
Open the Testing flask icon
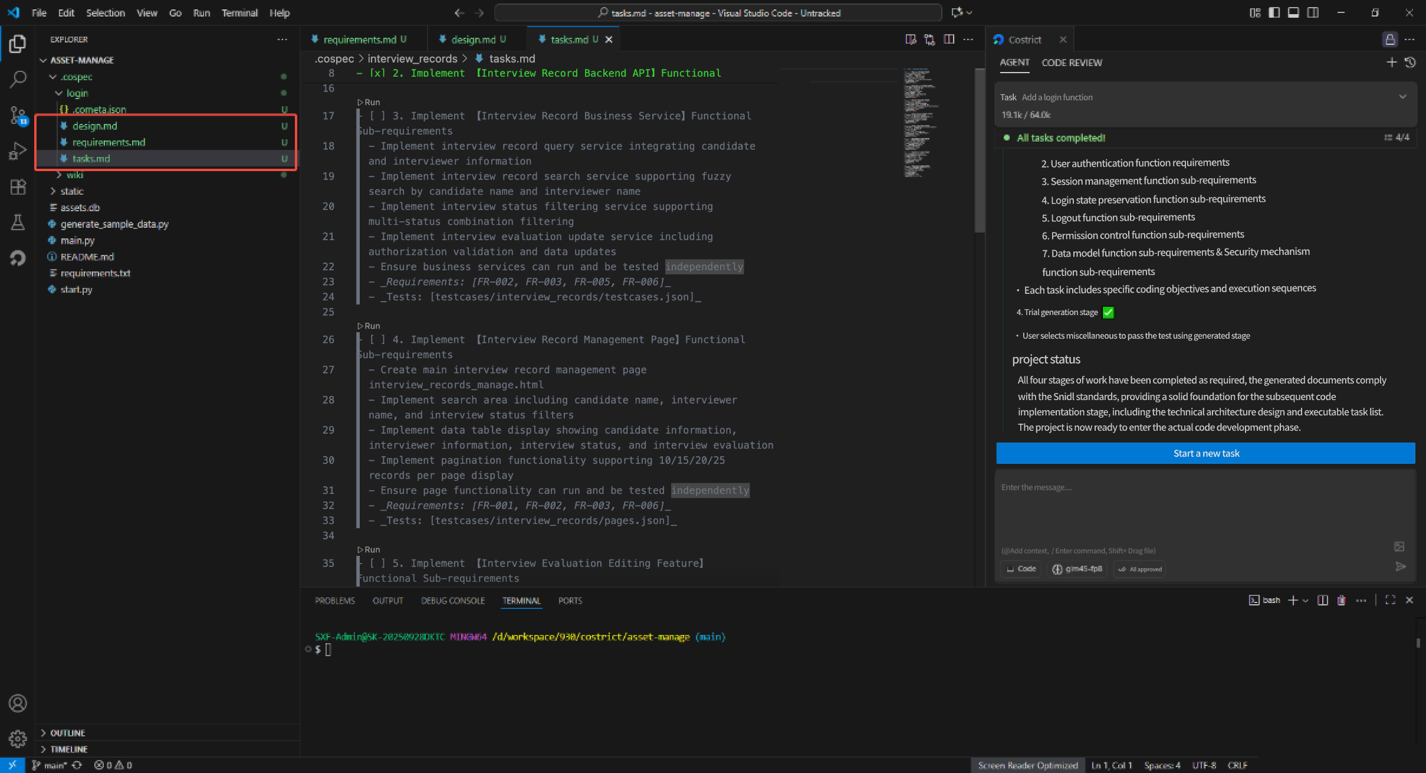pos(18,222)
